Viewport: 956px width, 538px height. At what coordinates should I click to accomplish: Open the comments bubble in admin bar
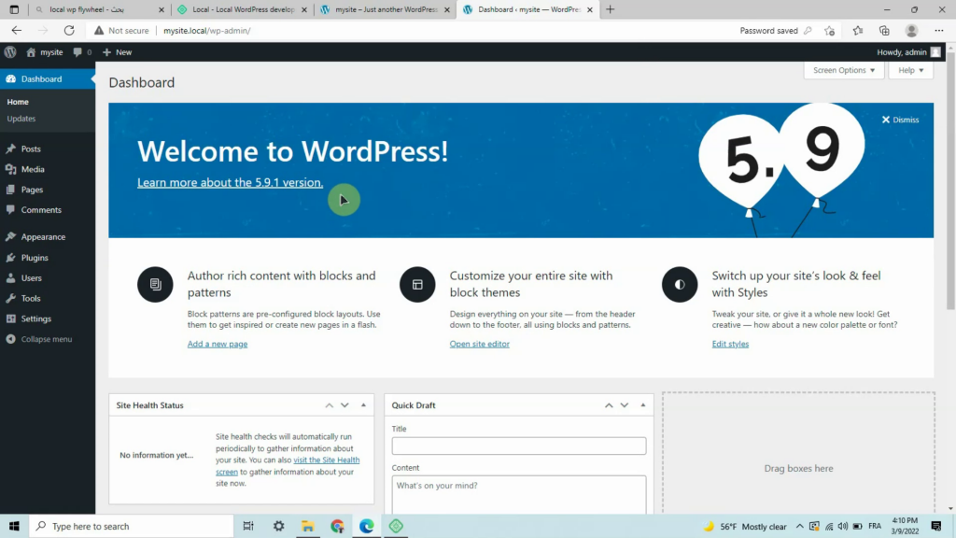point(82,52)
